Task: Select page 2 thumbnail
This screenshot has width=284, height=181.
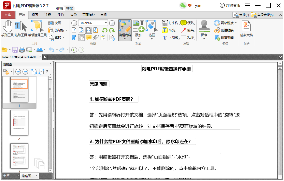Action: point(19,123)
